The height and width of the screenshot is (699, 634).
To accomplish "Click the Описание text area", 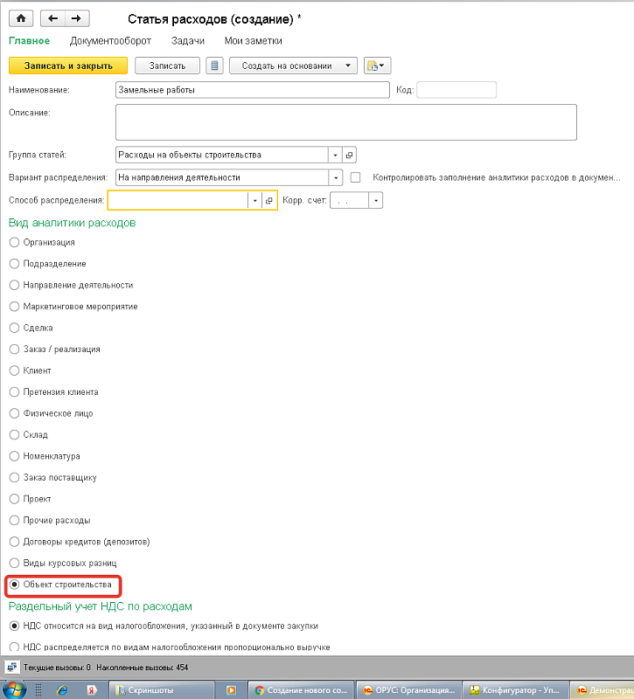I will point(345,122).
